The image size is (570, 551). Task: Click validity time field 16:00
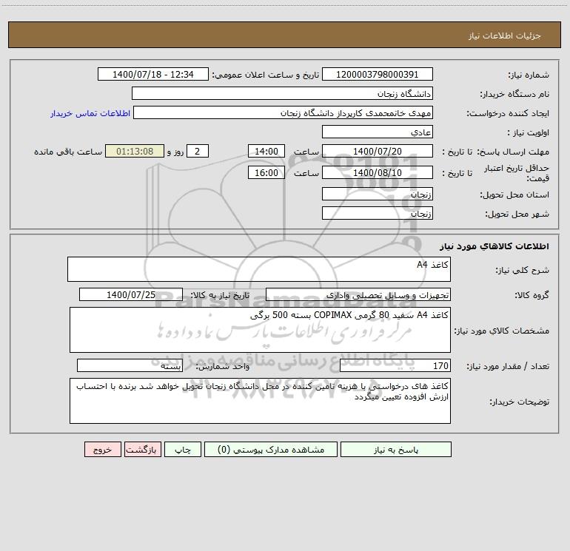[x=266, y=172]
